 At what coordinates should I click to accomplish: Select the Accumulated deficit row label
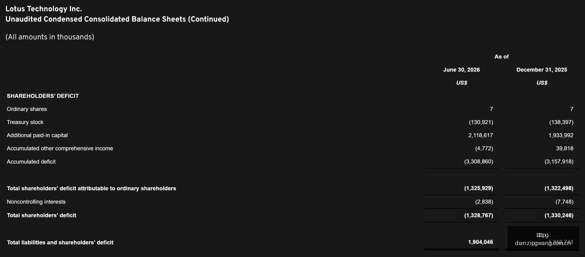(x=31, y=162)
